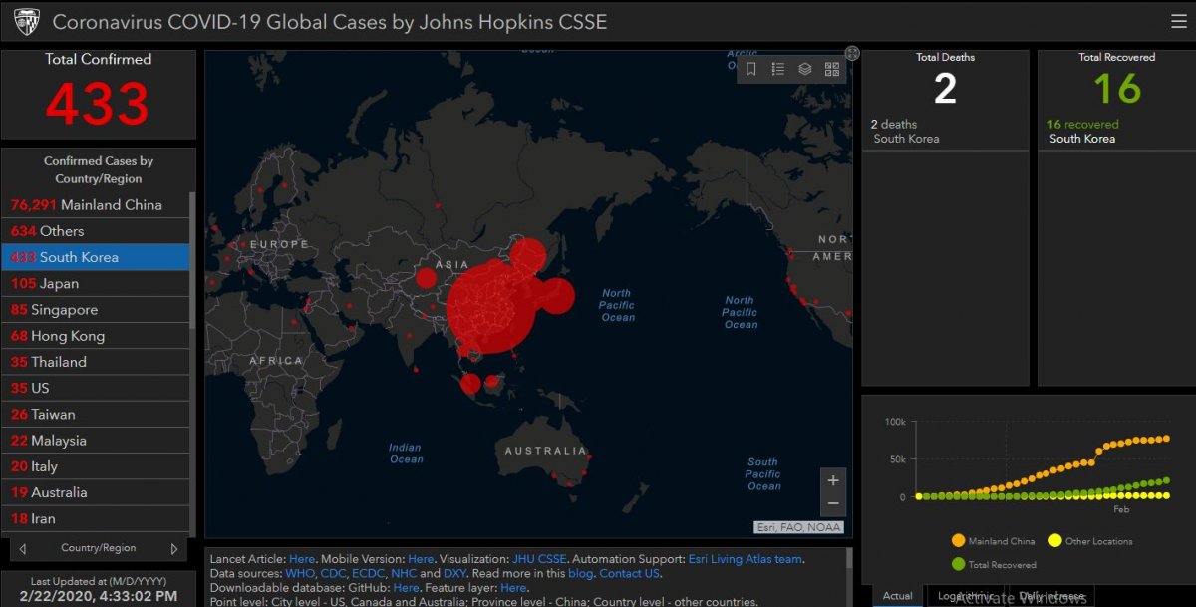Open the JHU CSSE visualization link
The height and width of the screenshot is (607, 1196).
pyautogui.click(x=539, y=559)
